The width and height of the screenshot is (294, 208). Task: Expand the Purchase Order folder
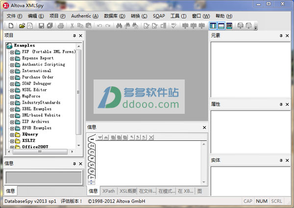coord(12,78)
